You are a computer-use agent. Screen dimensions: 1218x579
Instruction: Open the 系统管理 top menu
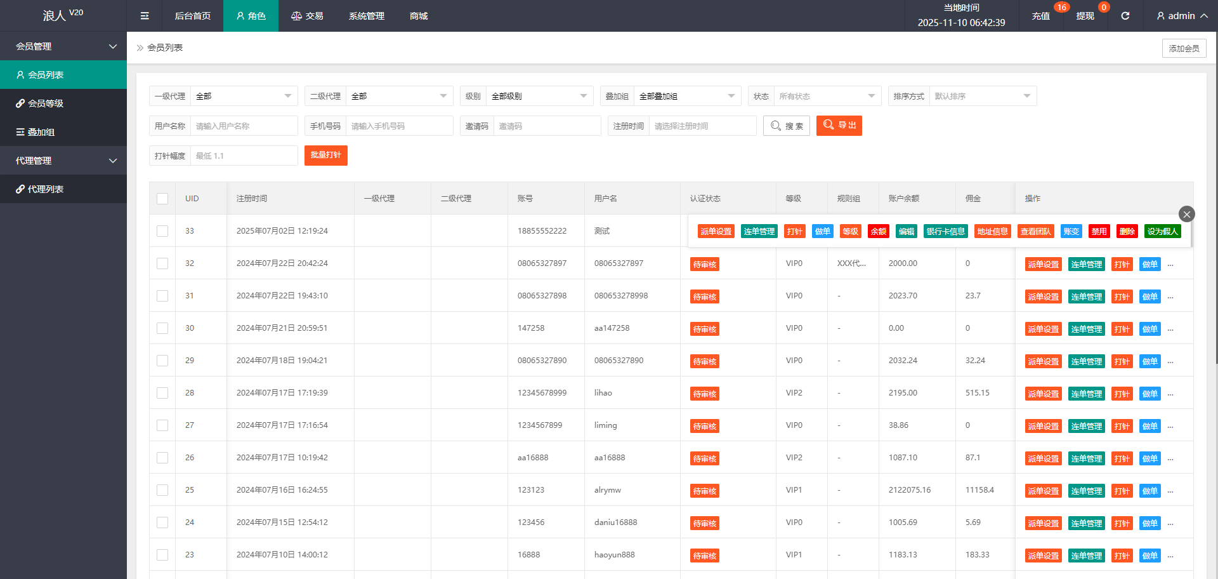coord(366,16)
